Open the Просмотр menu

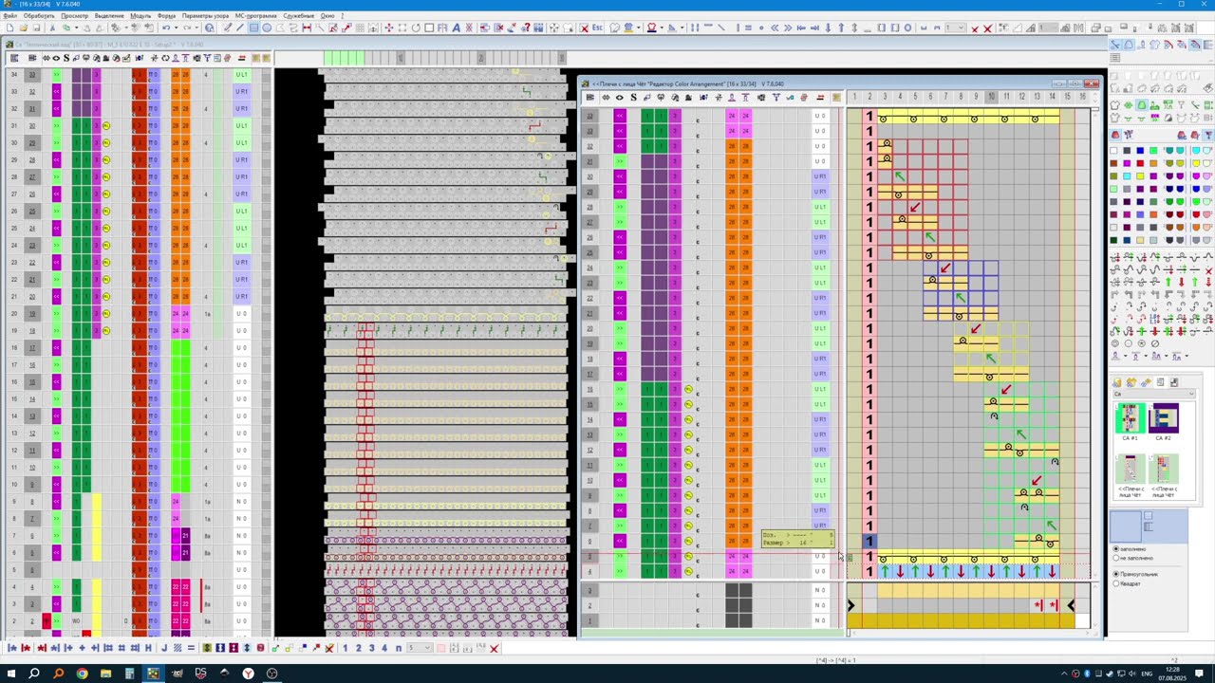click(75, 16)
